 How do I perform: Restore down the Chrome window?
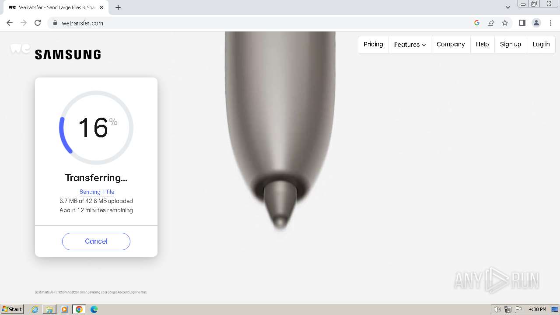pos(534,4)
